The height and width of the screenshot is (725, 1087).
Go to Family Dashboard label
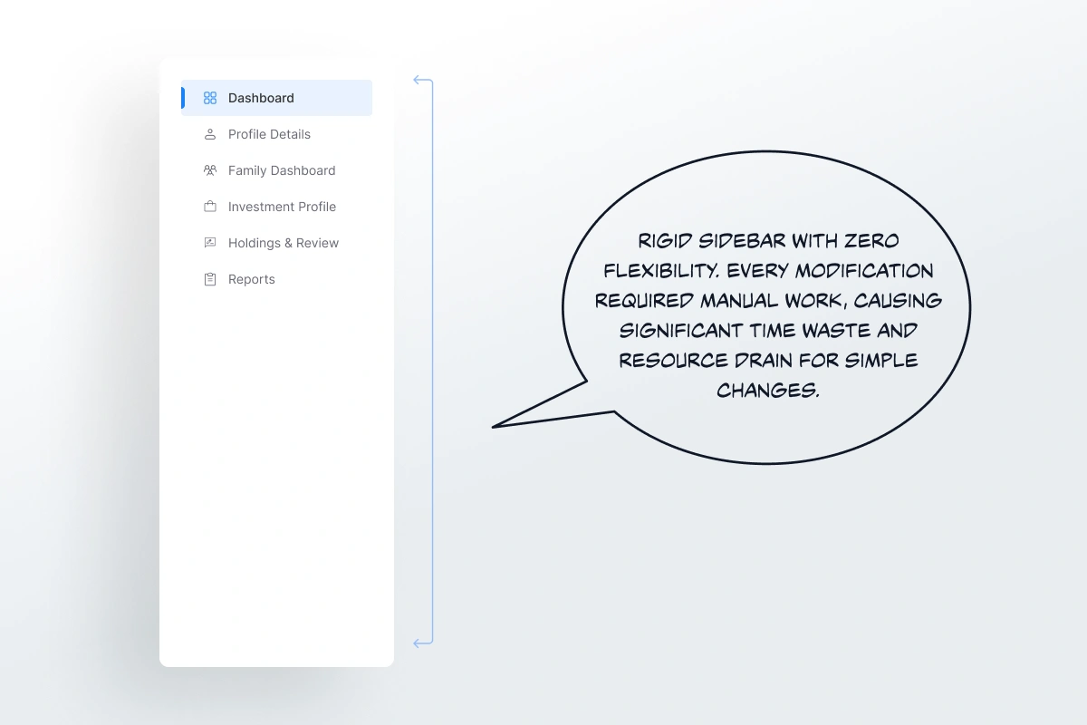click(282, 170)
